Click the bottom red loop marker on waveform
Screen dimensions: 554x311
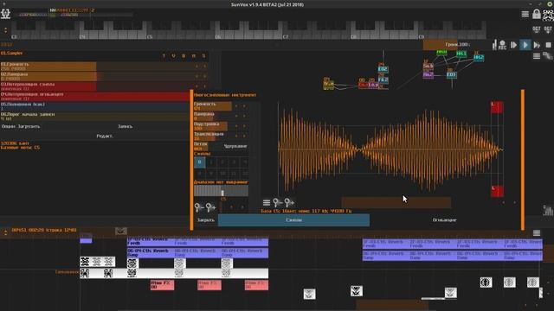(497, 191)
